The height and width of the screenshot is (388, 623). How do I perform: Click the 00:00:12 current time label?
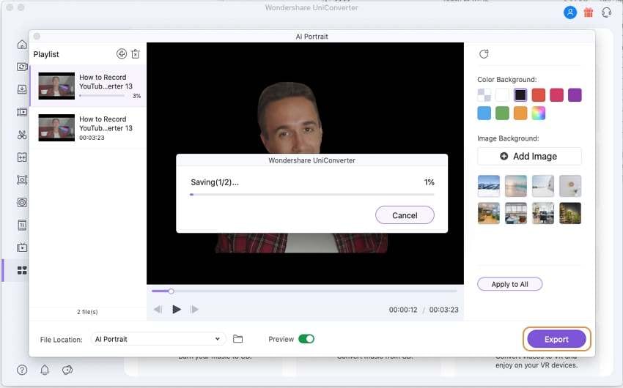pyautogui.click(x=403, y=310)
